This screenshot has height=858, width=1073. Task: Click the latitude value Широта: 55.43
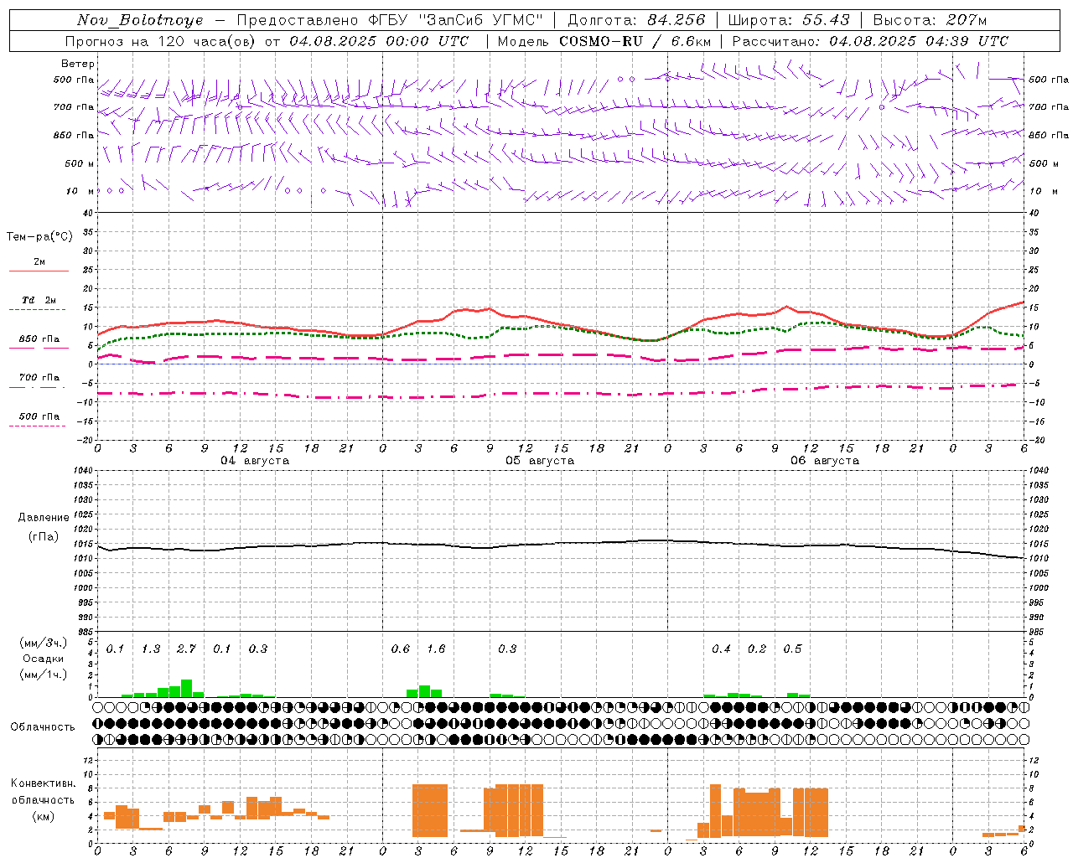click(789, 20)
